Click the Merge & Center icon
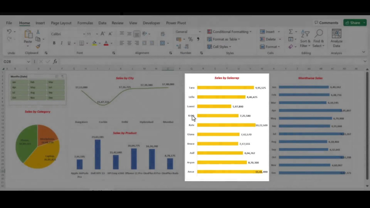The width and height of the screenshot is (370, 208). (x=162, y=43)
